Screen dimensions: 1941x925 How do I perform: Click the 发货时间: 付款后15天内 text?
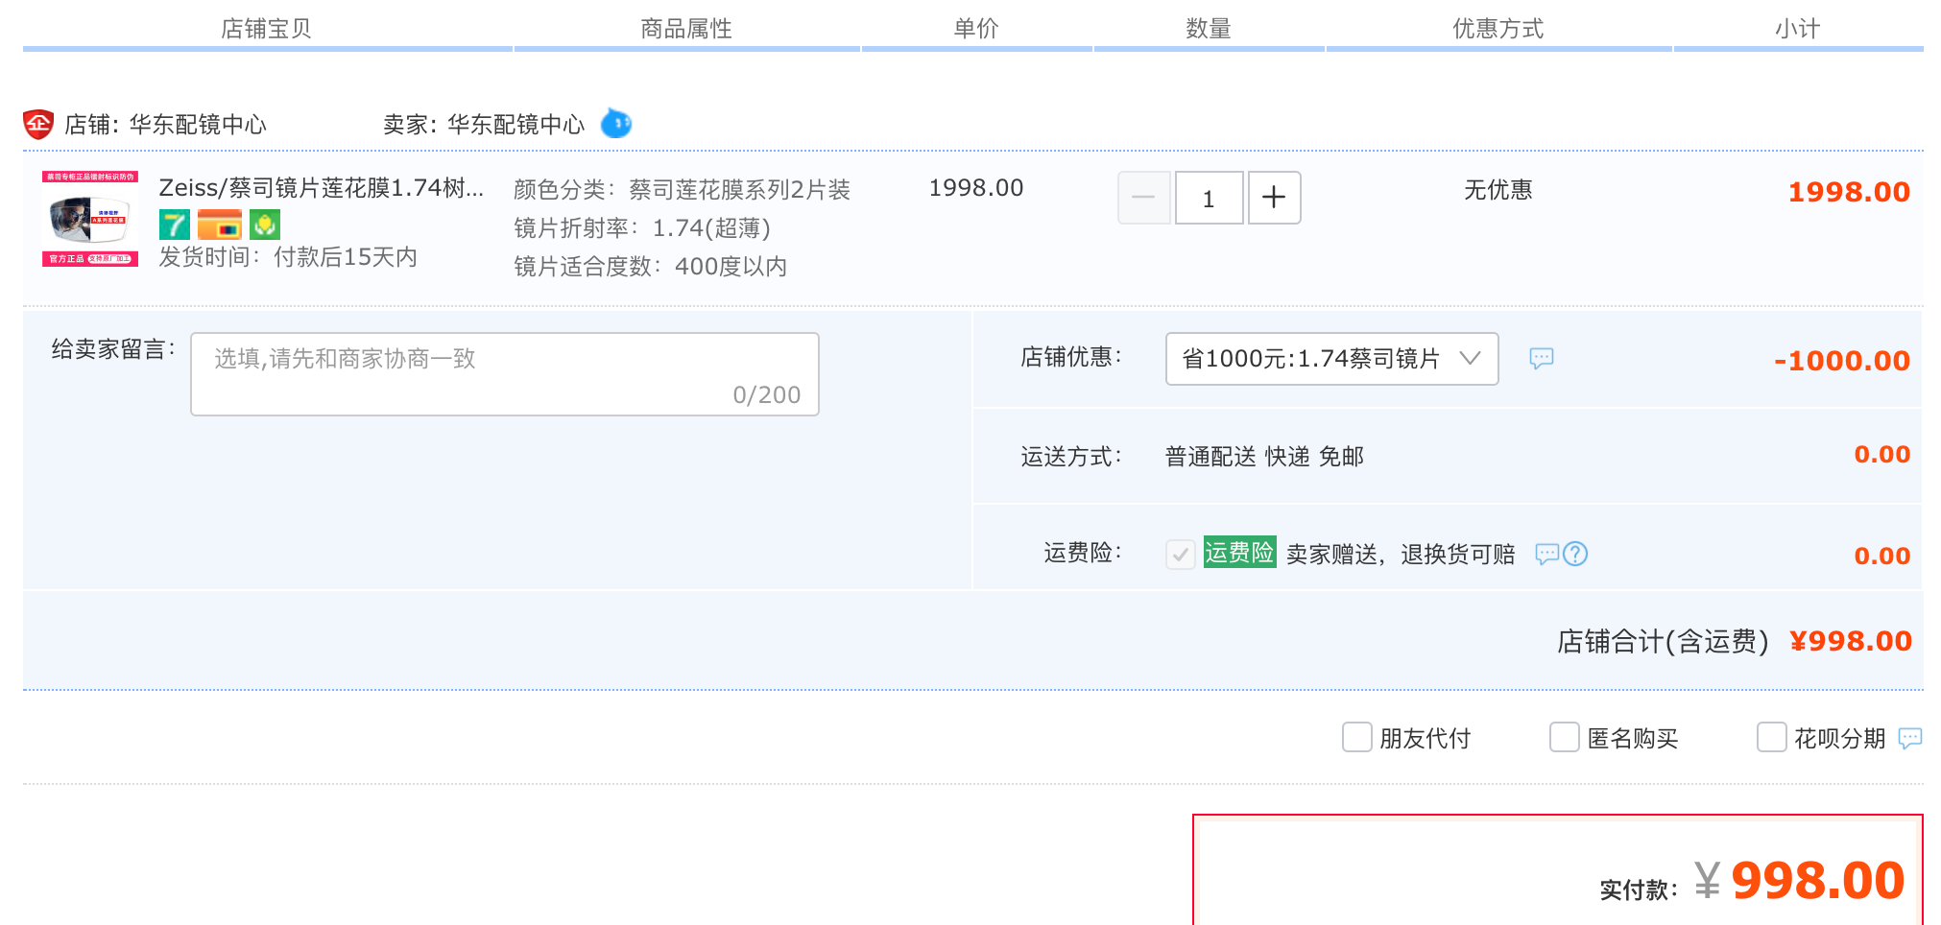pos(288,257)
